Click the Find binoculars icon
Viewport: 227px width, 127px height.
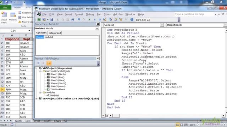coord(73,19)
